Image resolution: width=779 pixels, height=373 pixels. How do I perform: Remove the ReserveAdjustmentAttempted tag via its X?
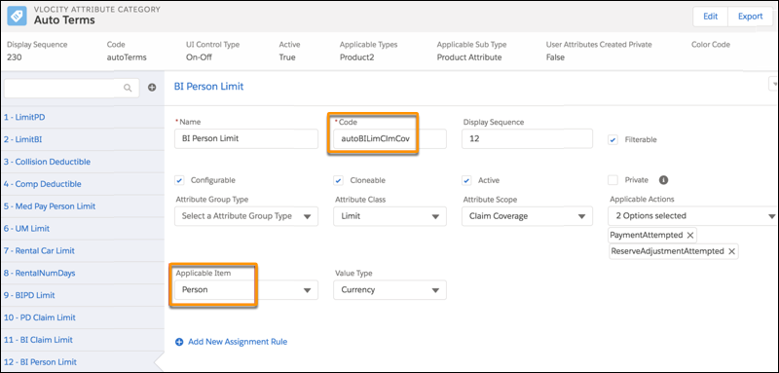click(x=731, y=251)
